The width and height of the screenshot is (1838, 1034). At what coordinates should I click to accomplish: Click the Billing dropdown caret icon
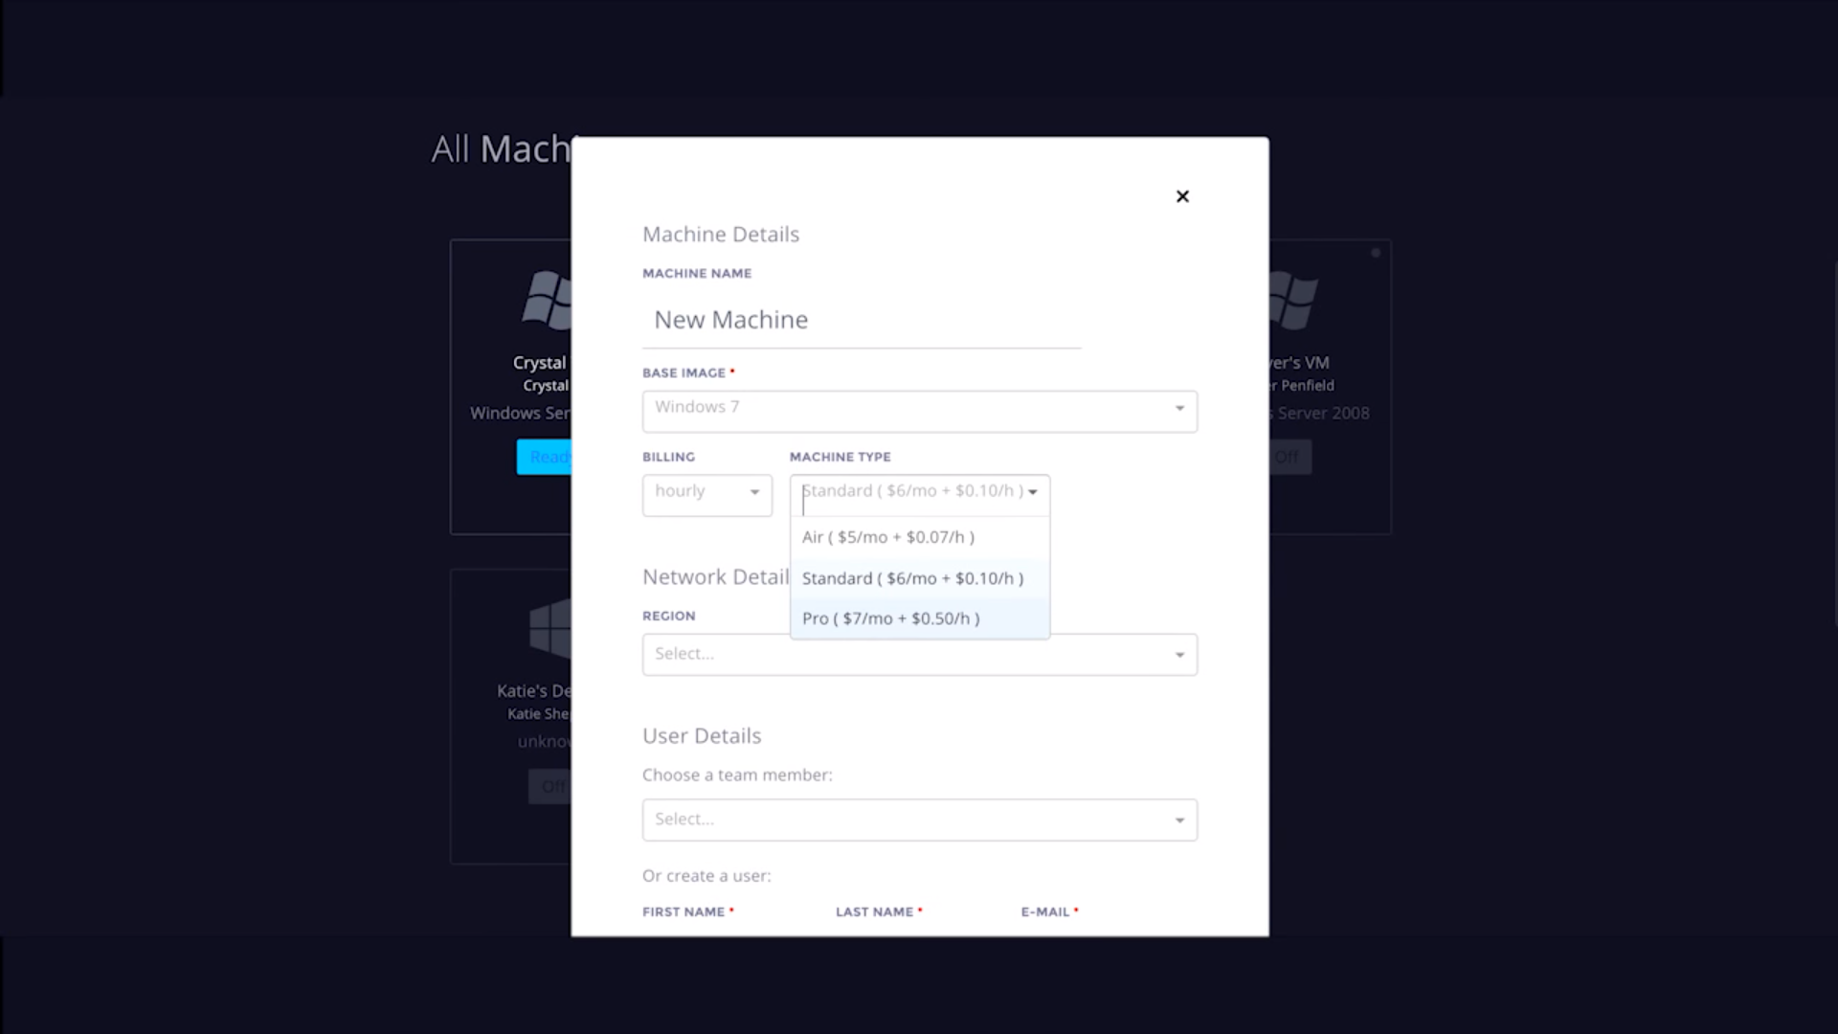tap(754, 493)
